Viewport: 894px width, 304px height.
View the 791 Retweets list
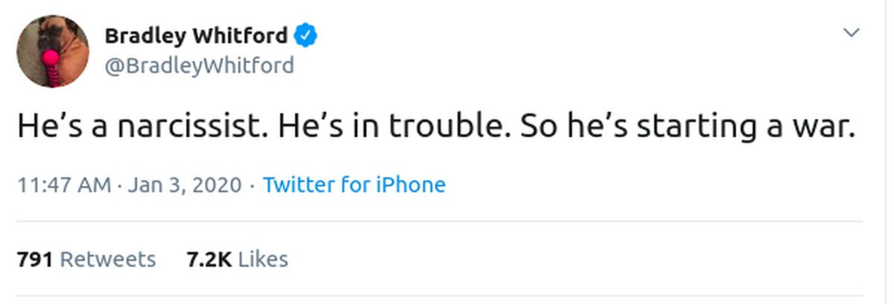(x=86, y=259)
